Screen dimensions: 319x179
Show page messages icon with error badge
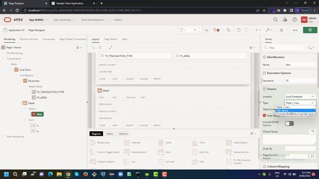pos(216,30)
